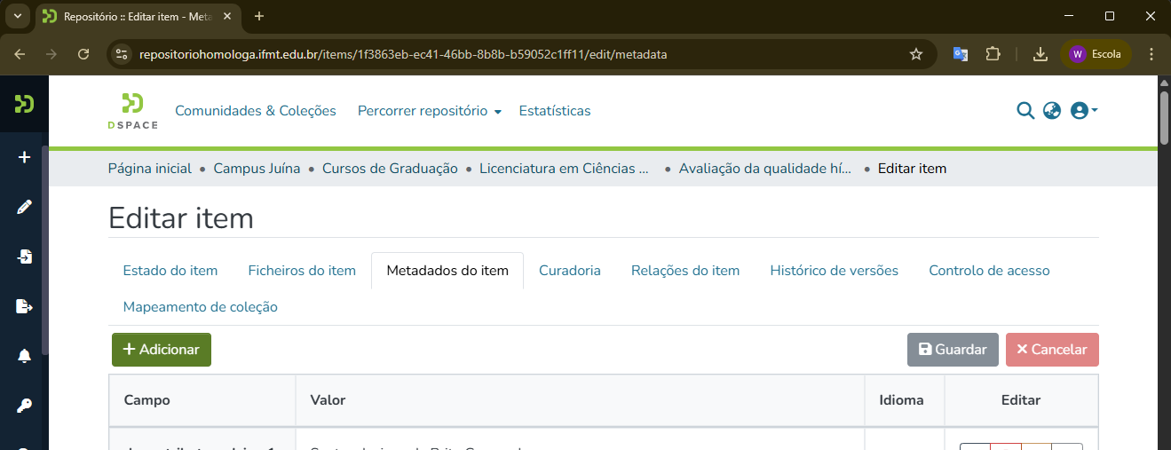Open Avaliação da qualidade breadcrumb
The image size is (1171, 450).
click(x=765, y=169)
